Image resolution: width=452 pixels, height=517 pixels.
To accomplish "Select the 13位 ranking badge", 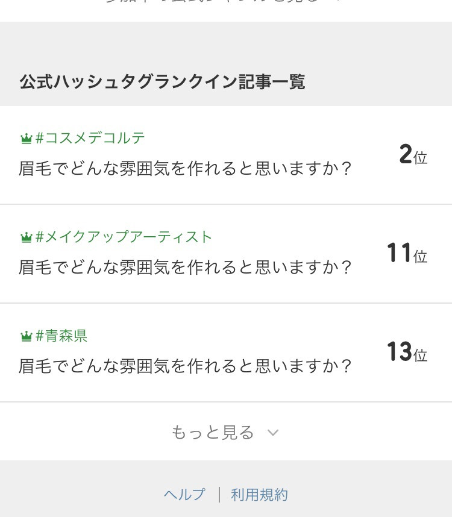I will (407, 351).
